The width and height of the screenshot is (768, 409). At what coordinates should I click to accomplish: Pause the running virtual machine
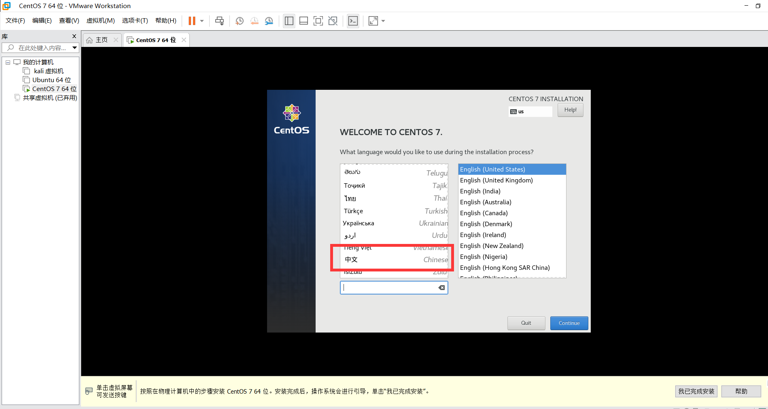(x=192, y=21)
